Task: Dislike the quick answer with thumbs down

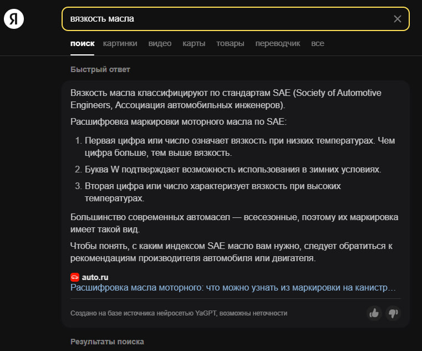Action: coord(393,313)
